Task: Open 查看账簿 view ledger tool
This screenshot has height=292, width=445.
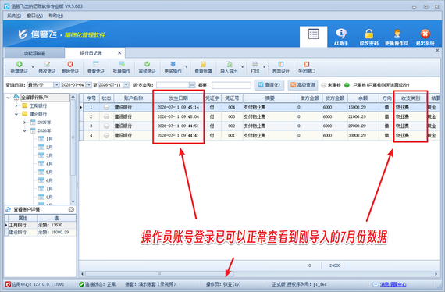Action: click(x=203, y=67)
